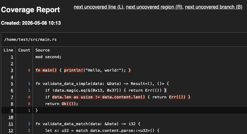Click the count 2 for line 12
The height and width of the screenshot is (134, 247).
point(29,131)
